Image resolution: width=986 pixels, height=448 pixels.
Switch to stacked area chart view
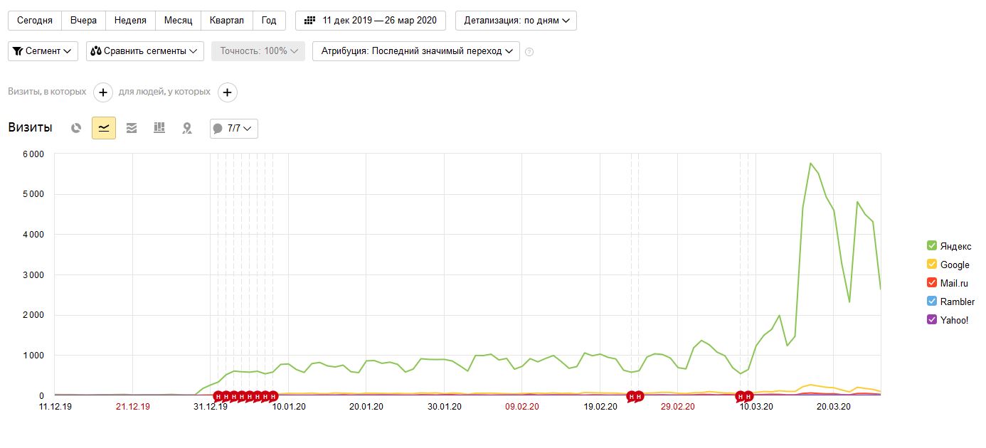click(x=132, y=128)
